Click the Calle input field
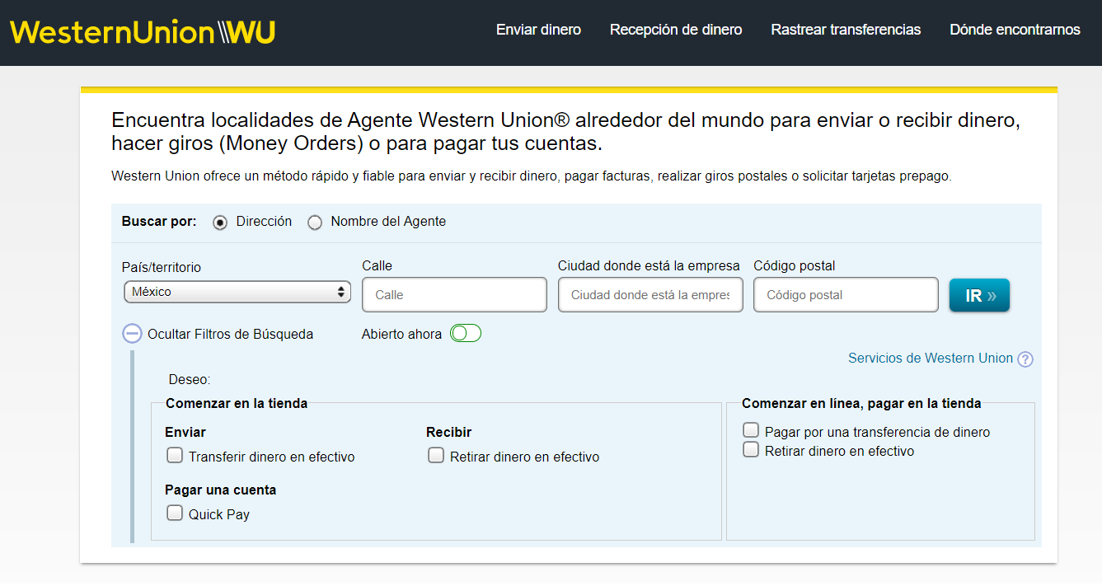The height and width of the screenshot is (586, 1102). pyautogui.click(x=454, y=294)
